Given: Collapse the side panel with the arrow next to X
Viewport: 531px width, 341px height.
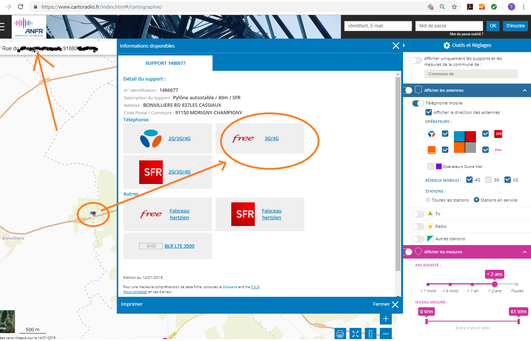Looking at the screenshot, I should point(404,45).
